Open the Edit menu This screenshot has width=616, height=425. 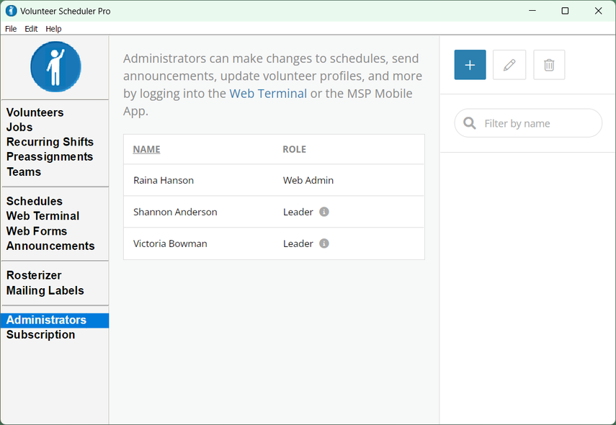(31, 29)
